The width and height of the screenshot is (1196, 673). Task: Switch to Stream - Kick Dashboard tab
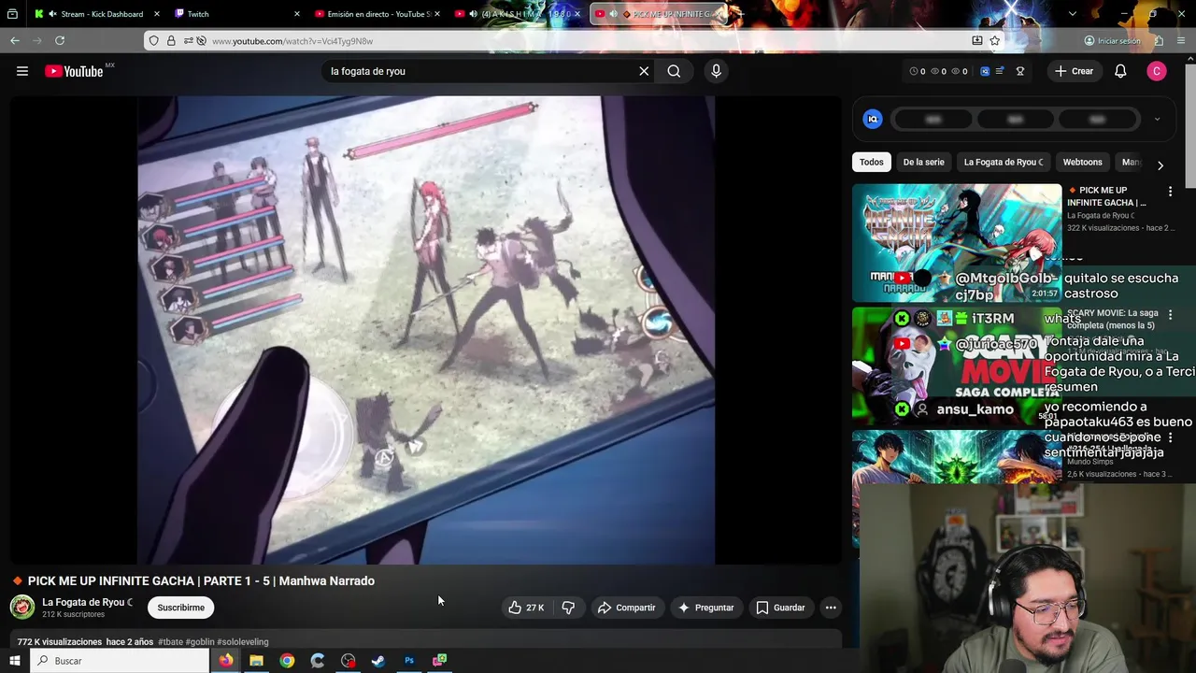95,14
